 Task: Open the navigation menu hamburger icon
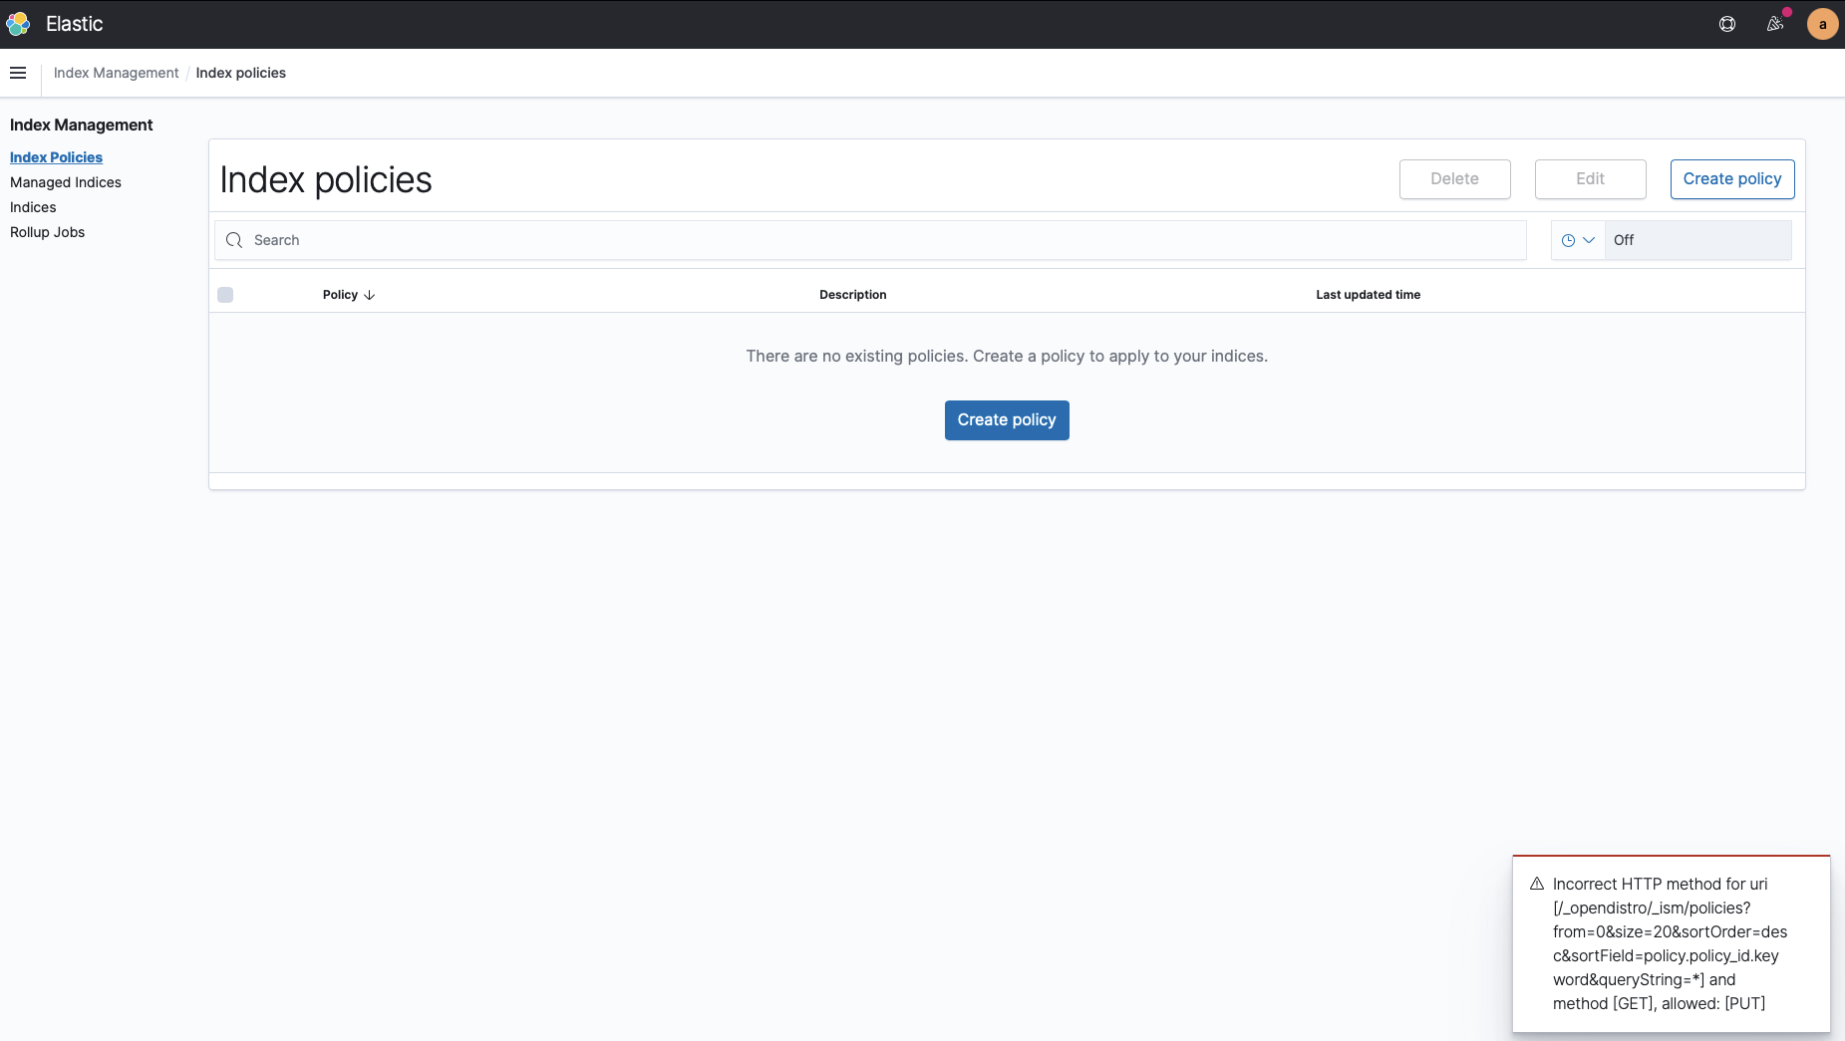18,72
